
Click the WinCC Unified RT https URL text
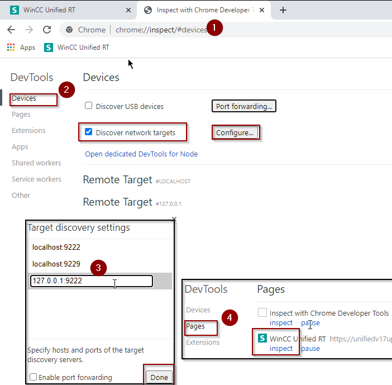click(x=361, y=339)
